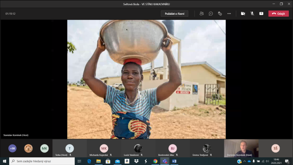The height and width of the screenshot is (165, 293).
Task: Click the Požádat o řízení button
Action: coord(174,14)
